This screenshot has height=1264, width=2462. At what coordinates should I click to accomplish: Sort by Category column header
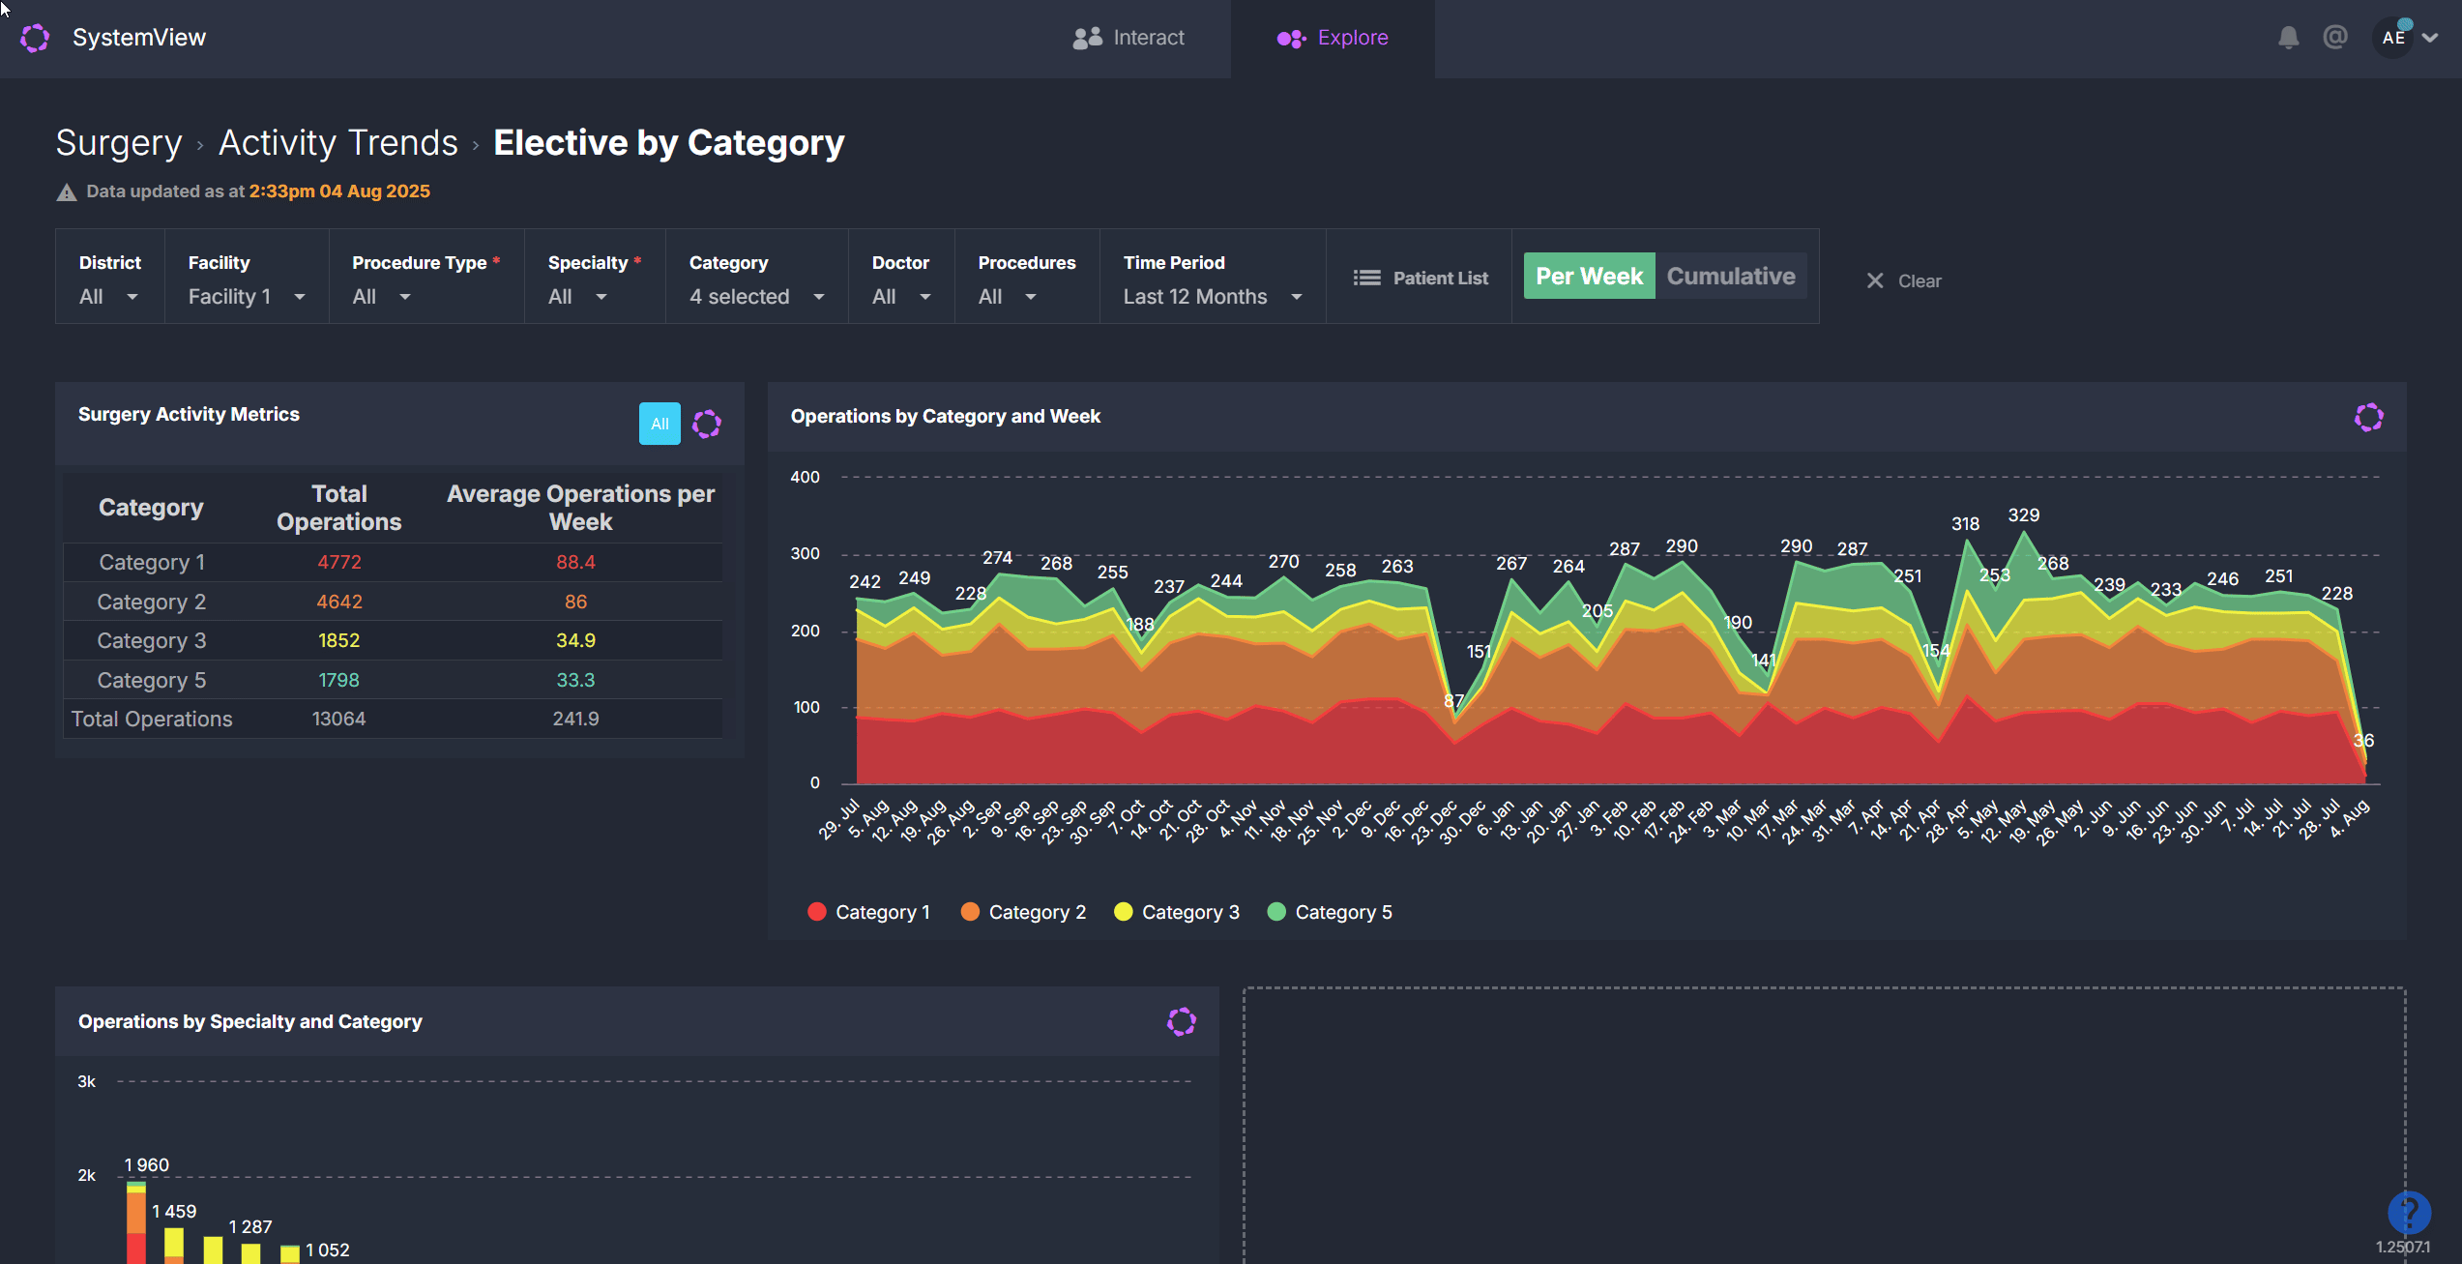tap(151, 508)
